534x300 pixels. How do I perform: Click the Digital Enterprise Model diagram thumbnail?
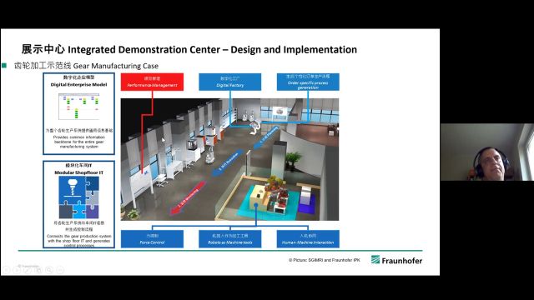[79, 107]
